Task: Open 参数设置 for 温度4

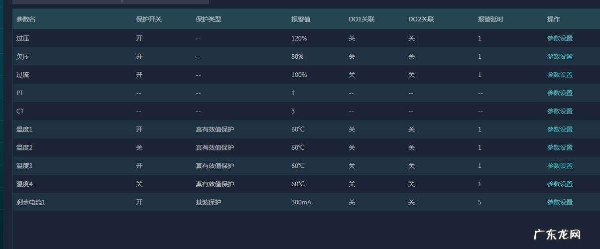Action: (x=560, y=184)
